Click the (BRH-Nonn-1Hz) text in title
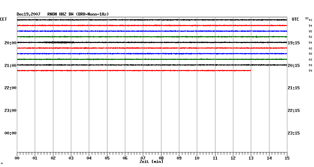The height and width of the screenshot is (167, 314). coord(92,14)
